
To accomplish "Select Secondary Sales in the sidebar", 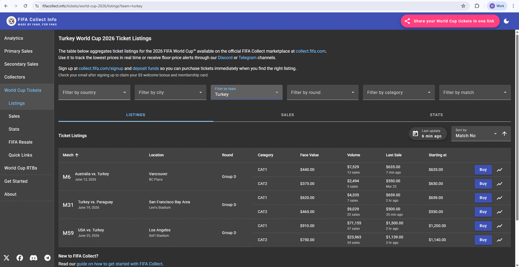I will pos(21,64).
